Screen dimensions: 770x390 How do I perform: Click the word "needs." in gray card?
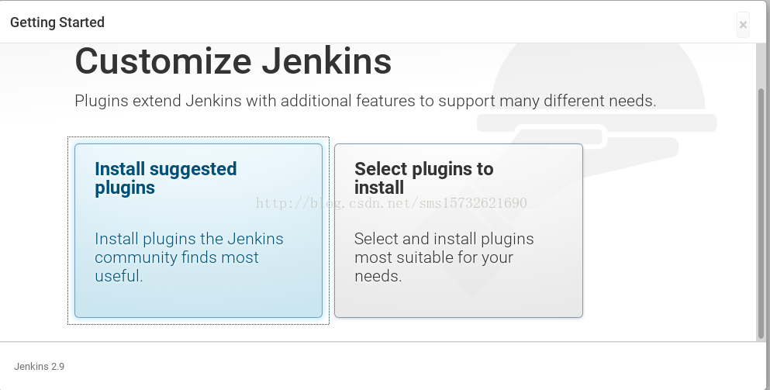coord(378,276)
